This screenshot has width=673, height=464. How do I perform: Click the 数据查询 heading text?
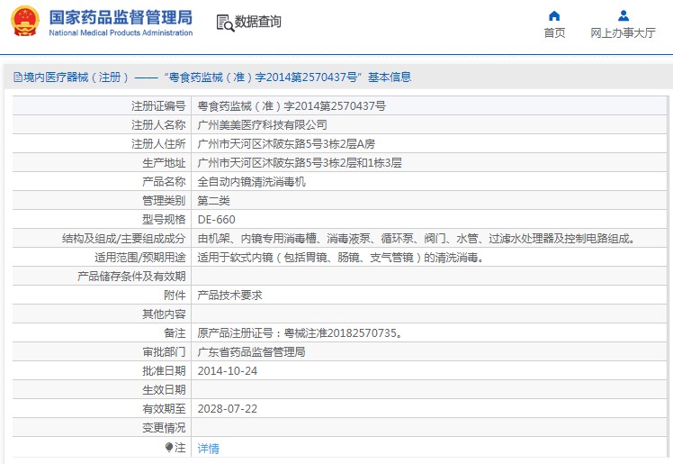[257, 22]
